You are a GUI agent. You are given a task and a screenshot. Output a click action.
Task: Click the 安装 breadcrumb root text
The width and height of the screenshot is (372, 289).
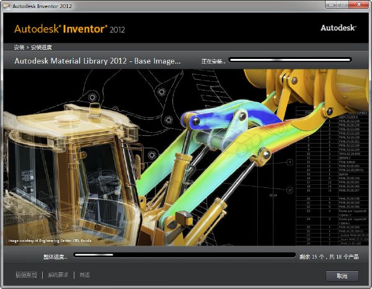(x=19, y=47)
